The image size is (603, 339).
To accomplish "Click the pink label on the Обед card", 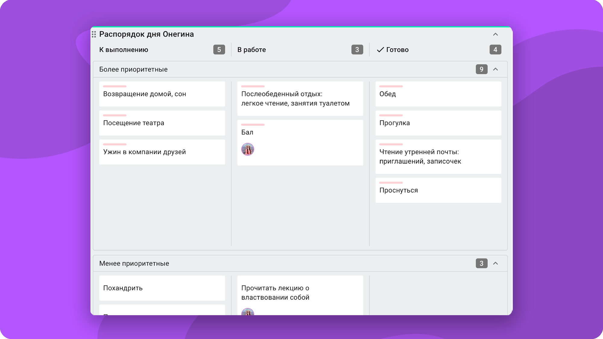I will [x=391, y=86].
